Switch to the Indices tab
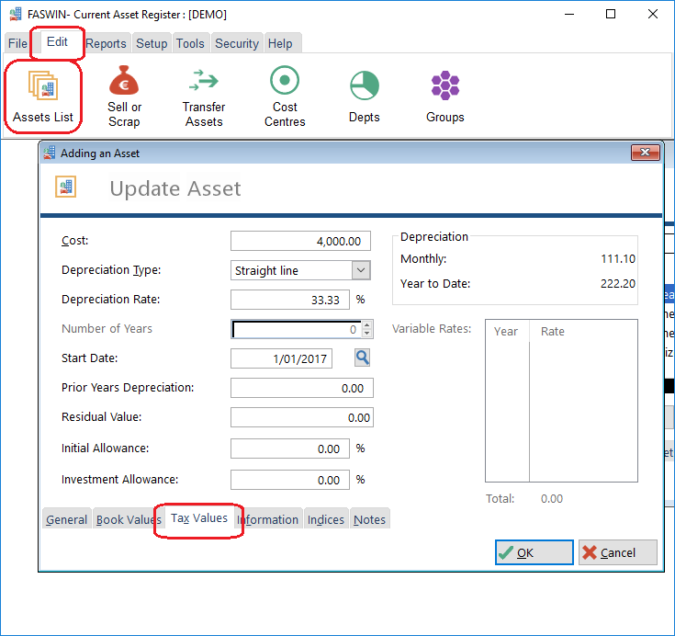 pos(326,519)
